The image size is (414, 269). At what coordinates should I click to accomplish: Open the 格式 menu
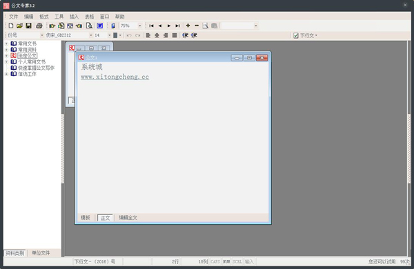[x=44, y=17]
